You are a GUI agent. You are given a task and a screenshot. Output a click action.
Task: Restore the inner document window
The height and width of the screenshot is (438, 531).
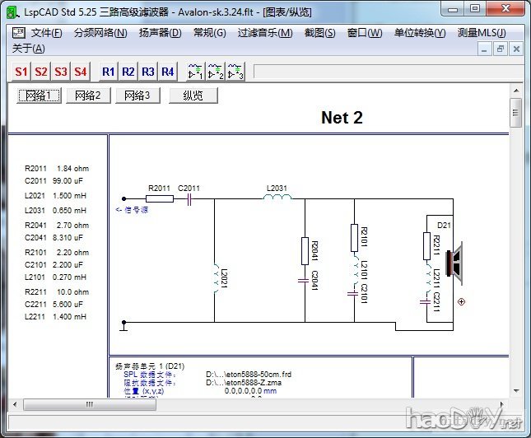point(501,49)
